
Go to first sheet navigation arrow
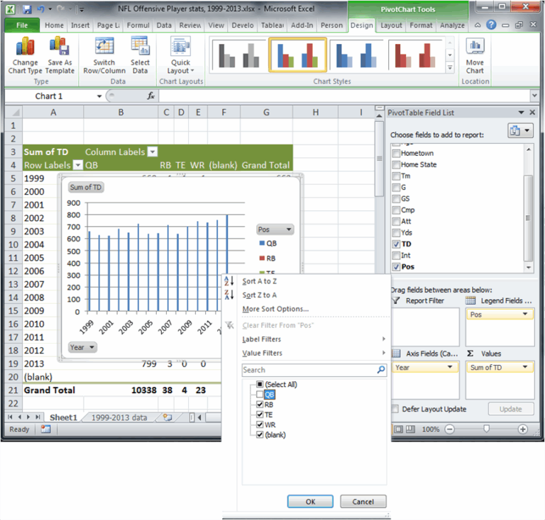[x=10, y=417]
